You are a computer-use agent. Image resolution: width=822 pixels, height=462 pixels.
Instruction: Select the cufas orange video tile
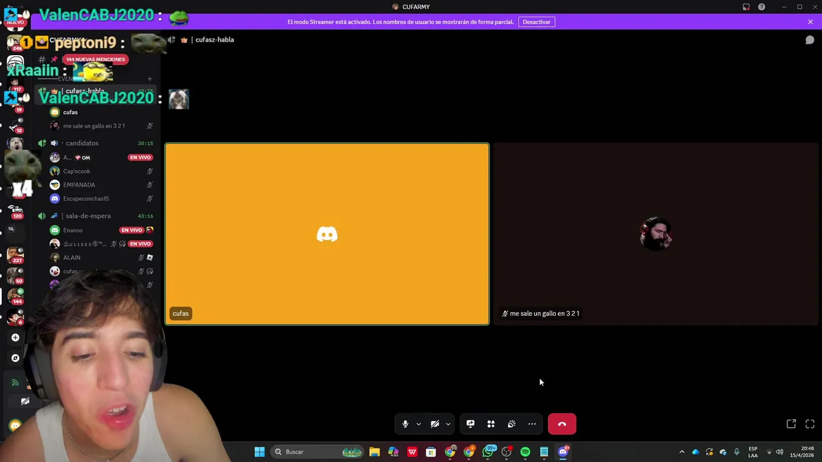coord(327,234)
